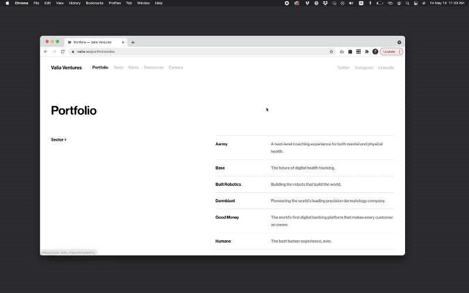Go to the Team nav link
469x293 pixels.
point(118,67)
